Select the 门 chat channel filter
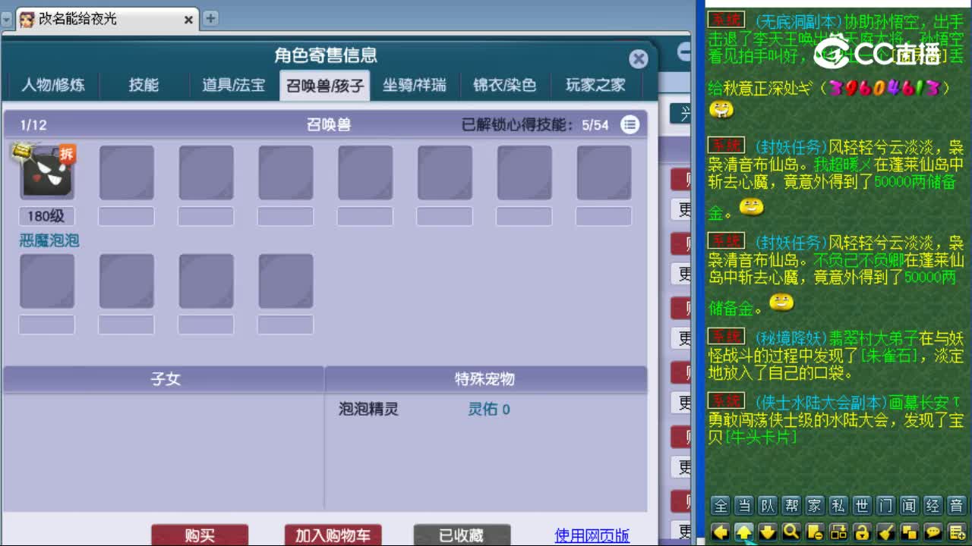 (x=885, y=506)
